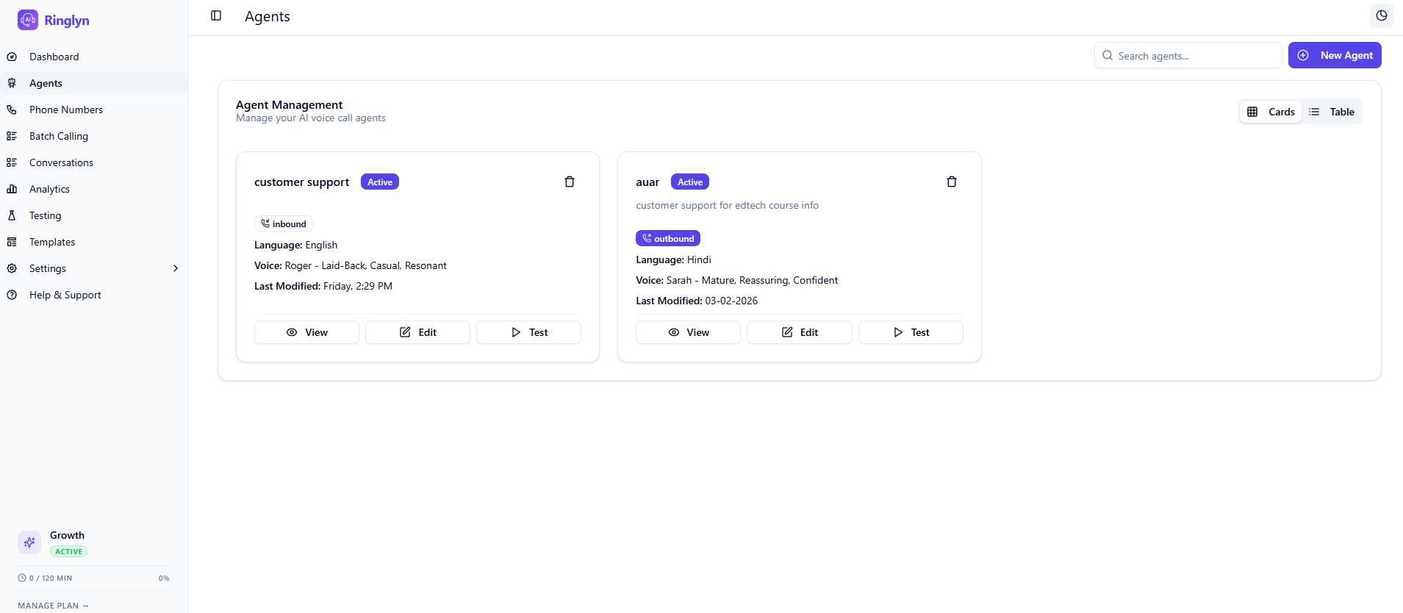Click the Growth plan sparkle icon
The height and width of the screenshot is (613, 1403).
point(29,542)
